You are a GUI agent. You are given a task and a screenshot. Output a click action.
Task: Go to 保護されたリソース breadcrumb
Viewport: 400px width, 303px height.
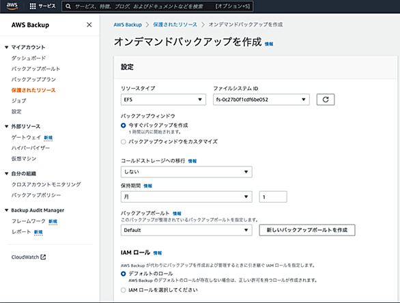point(175,25)
